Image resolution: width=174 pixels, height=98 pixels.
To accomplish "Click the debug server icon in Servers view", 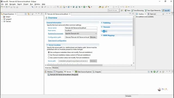I will click(152, 72).
